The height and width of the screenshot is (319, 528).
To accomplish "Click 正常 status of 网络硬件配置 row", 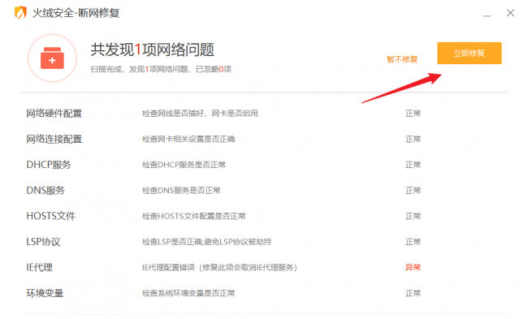I will (413, 114).
